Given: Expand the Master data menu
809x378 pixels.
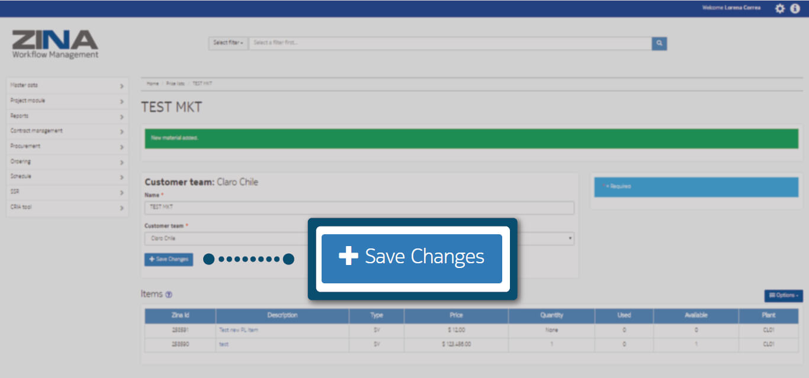Looking at the screenshot, I should coord(67,86).
